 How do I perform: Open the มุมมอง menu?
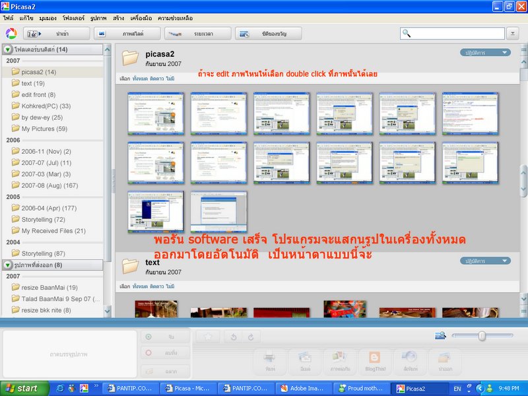(x=48, y=18)
